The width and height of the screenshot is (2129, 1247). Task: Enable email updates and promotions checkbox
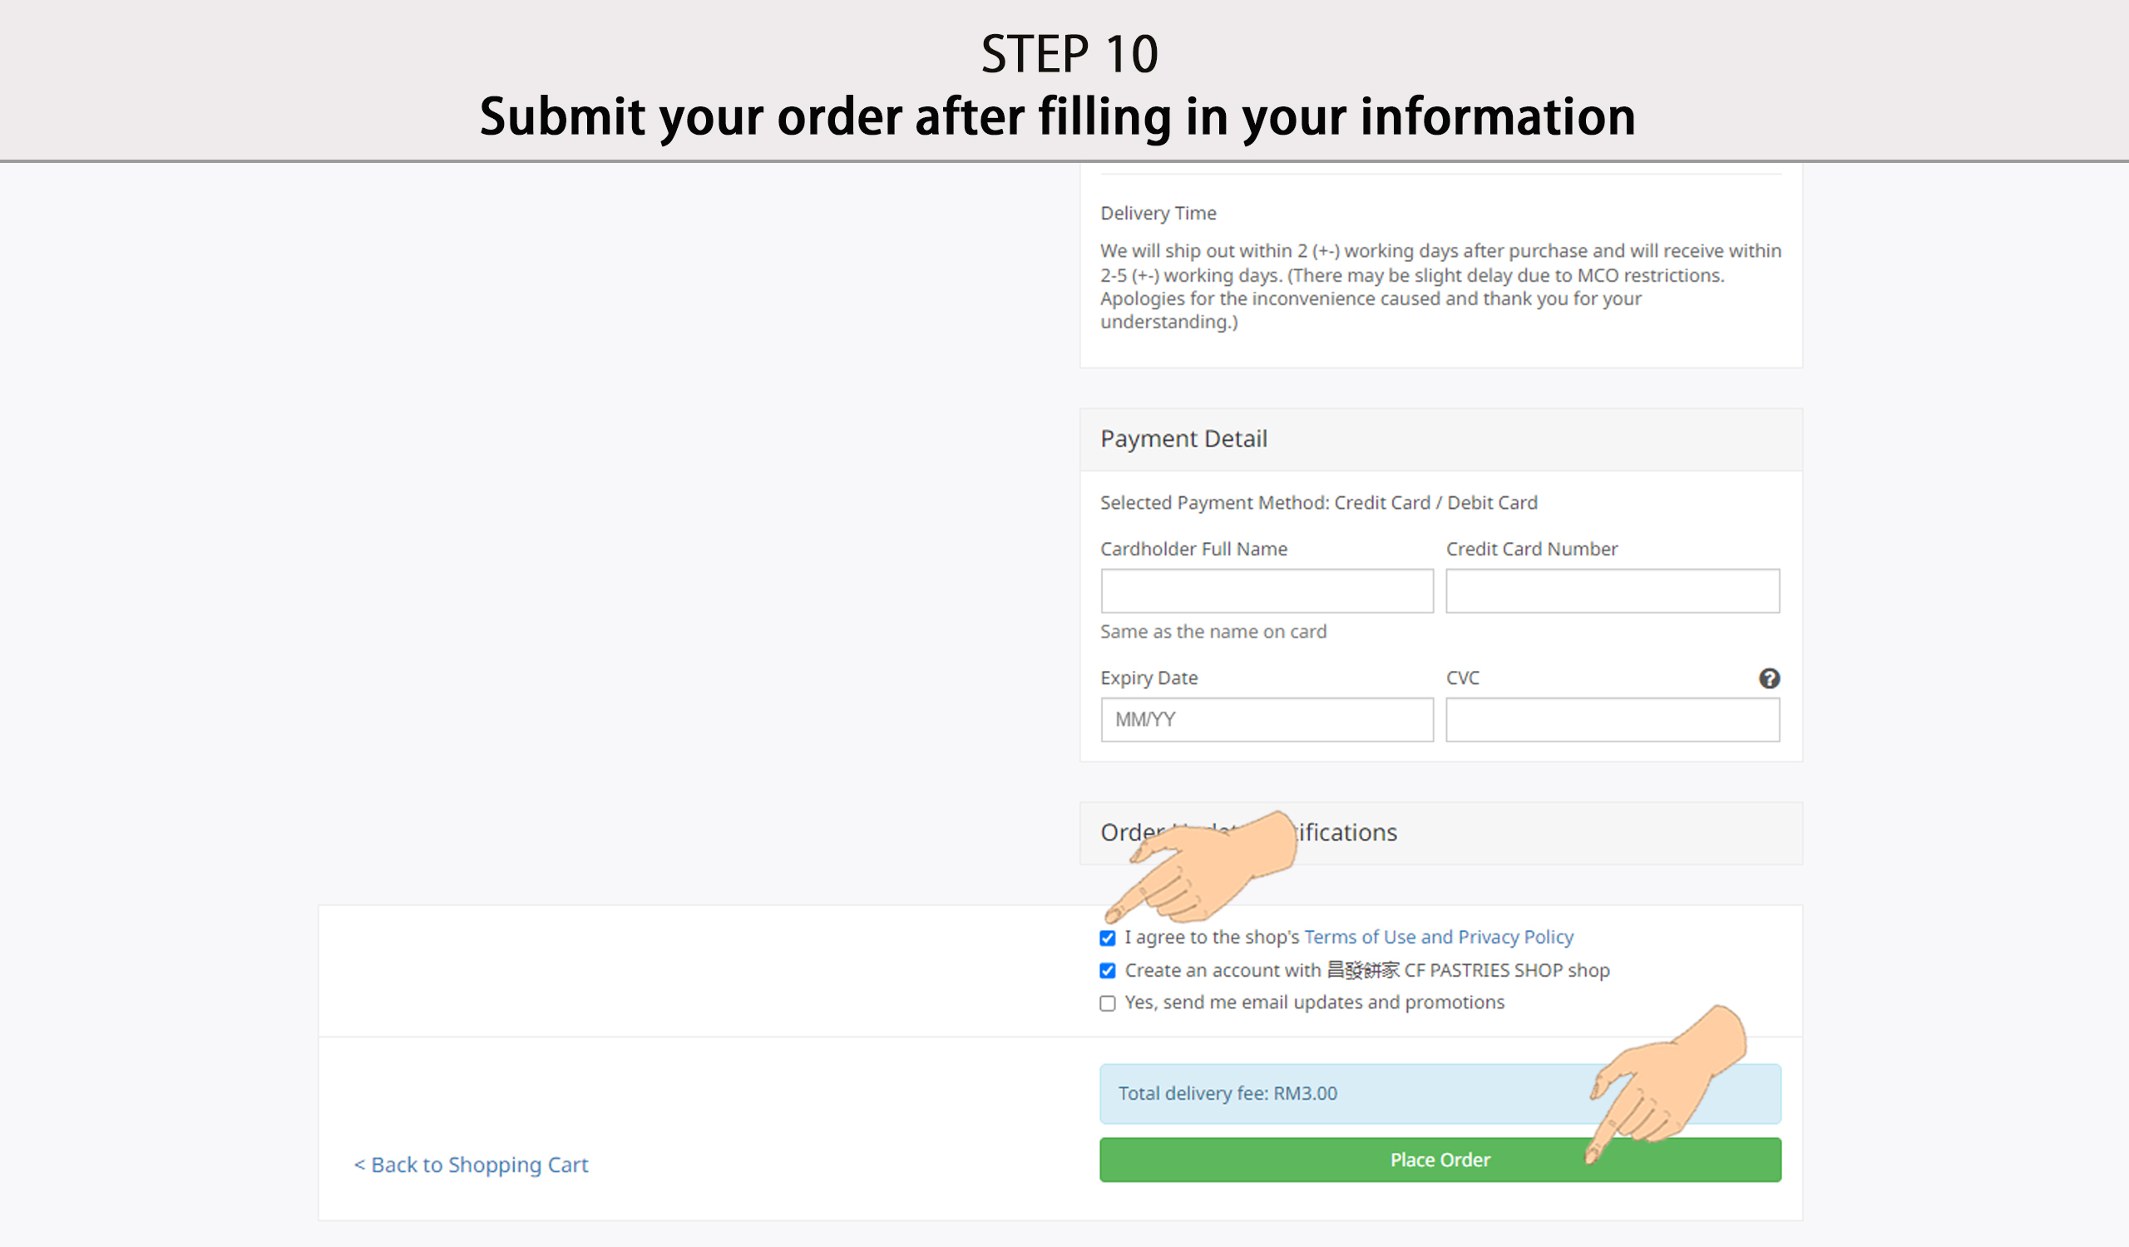[1108, 1003]
